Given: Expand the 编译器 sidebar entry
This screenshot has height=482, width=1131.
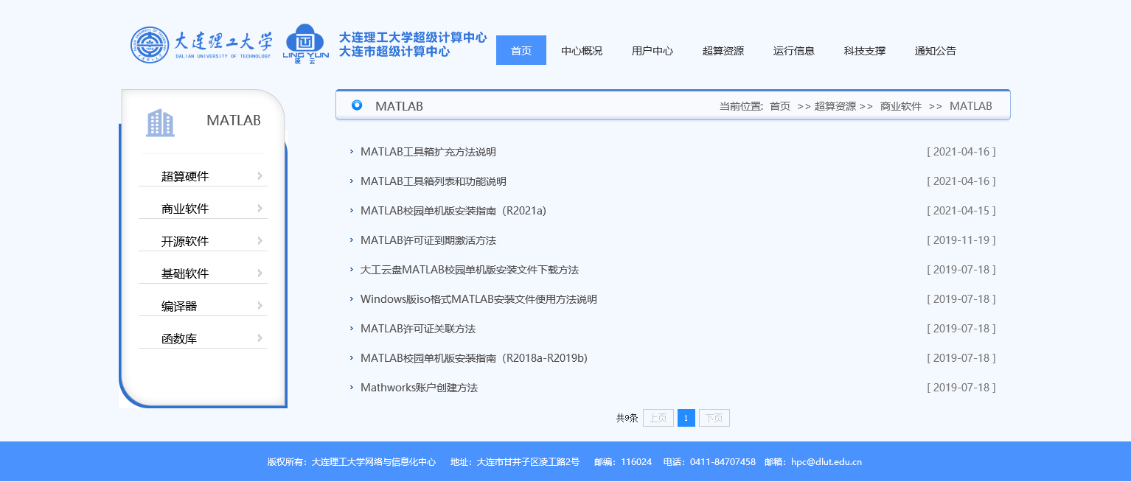Looking at the screenshot, I should pyautogui.click(x=203, y=305).
